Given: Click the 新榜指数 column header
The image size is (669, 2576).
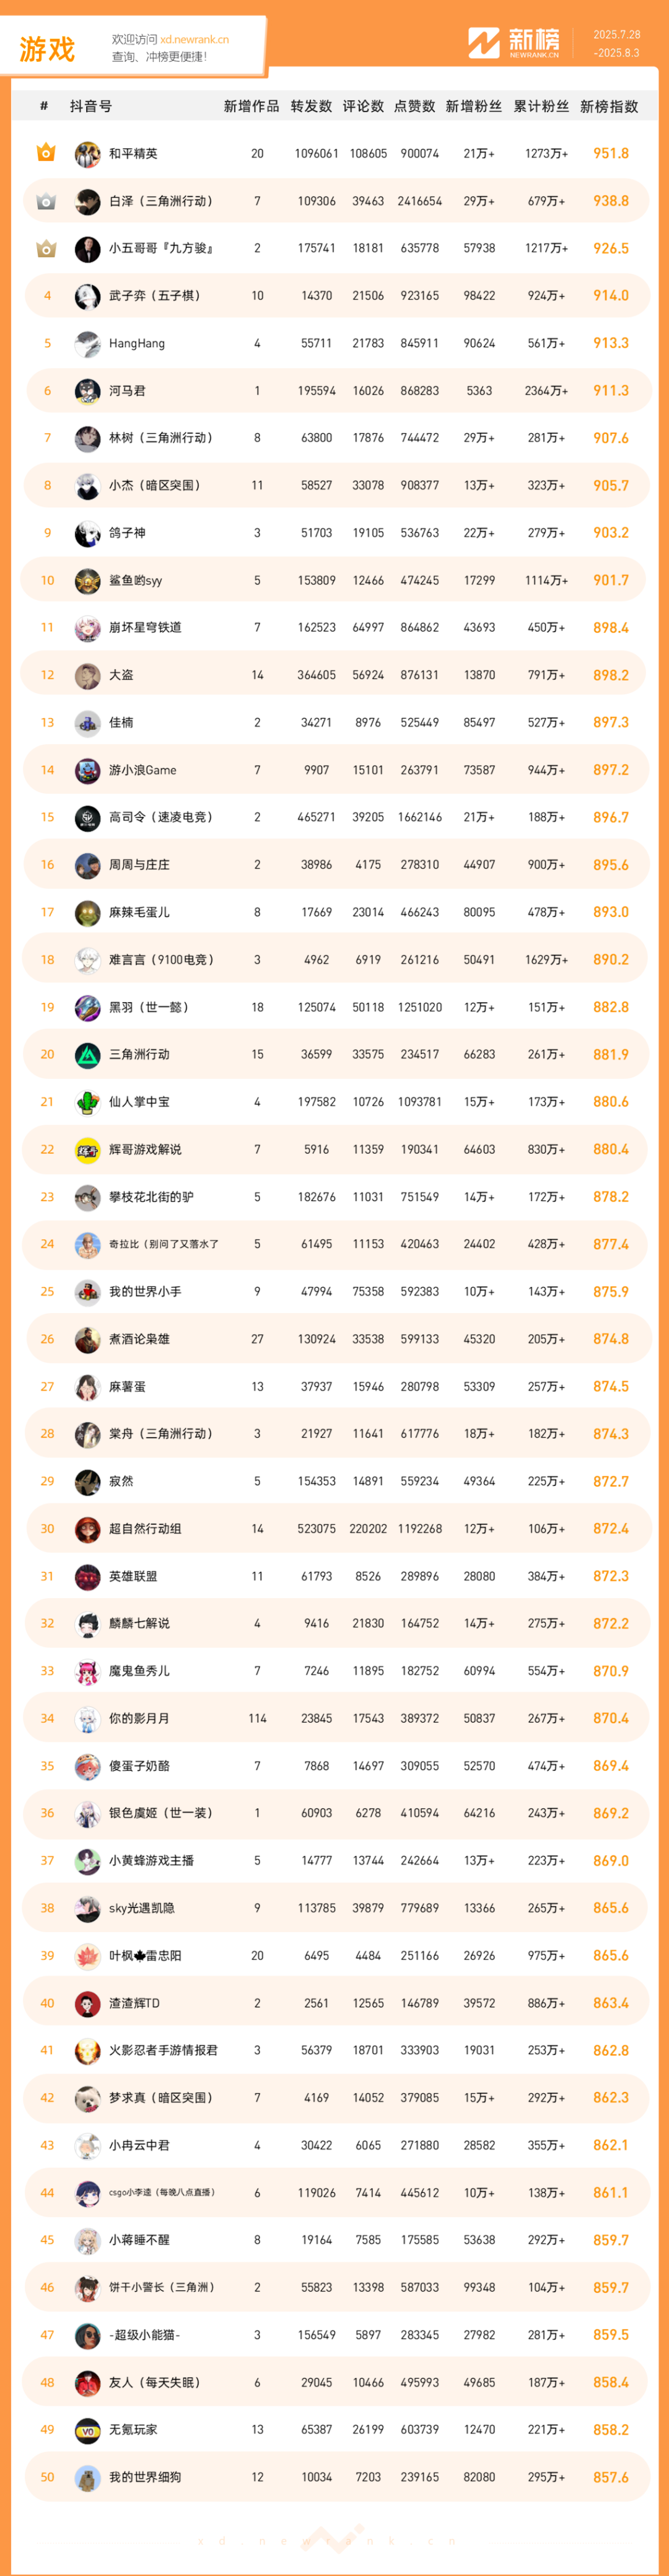Looking at the screenshot, I should [x=609, y=106].
